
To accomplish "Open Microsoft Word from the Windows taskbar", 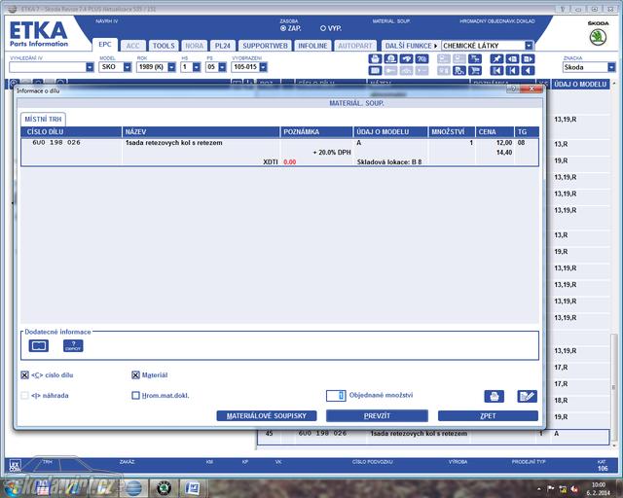I will tap(193, 488).
